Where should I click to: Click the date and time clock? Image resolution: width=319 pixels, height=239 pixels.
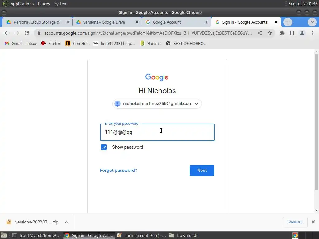pos(303,4)
